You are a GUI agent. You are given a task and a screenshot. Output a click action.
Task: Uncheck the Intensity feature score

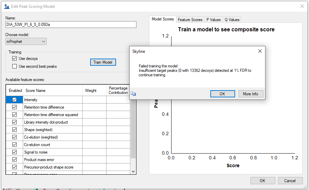(14, 100)
